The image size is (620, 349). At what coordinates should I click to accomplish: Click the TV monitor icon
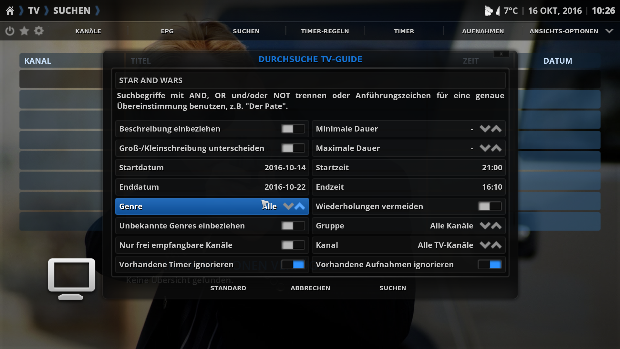click(71, 279)
